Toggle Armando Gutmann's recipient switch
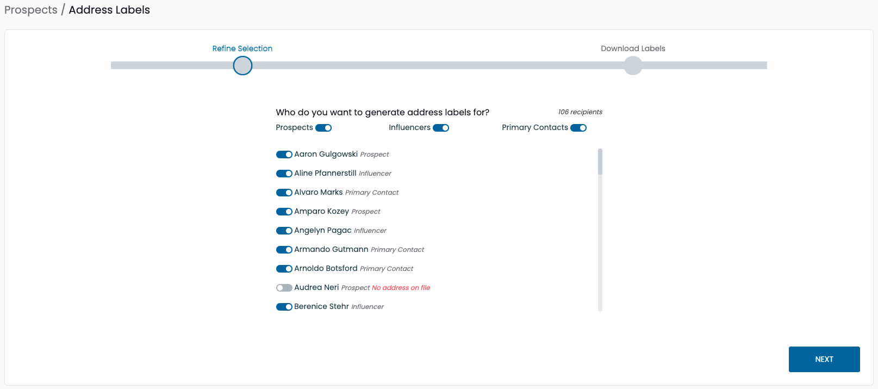This screenshot has width=878, height=389. [x=284, y=250]
